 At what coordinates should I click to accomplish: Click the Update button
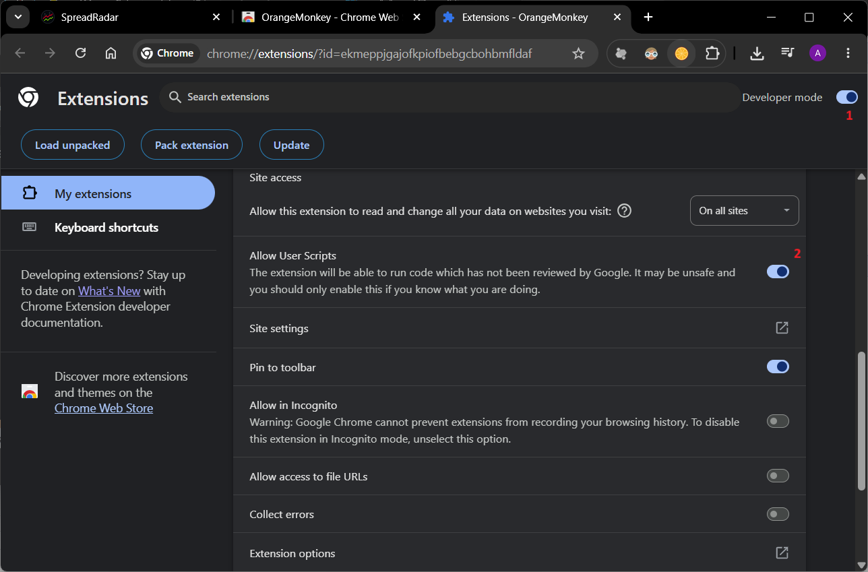292,145
